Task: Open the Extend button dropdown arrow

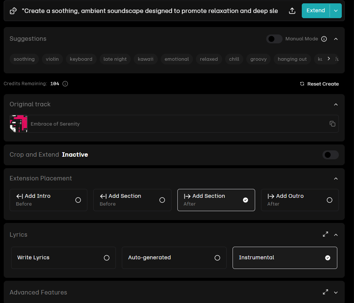Action: (336, 11)
